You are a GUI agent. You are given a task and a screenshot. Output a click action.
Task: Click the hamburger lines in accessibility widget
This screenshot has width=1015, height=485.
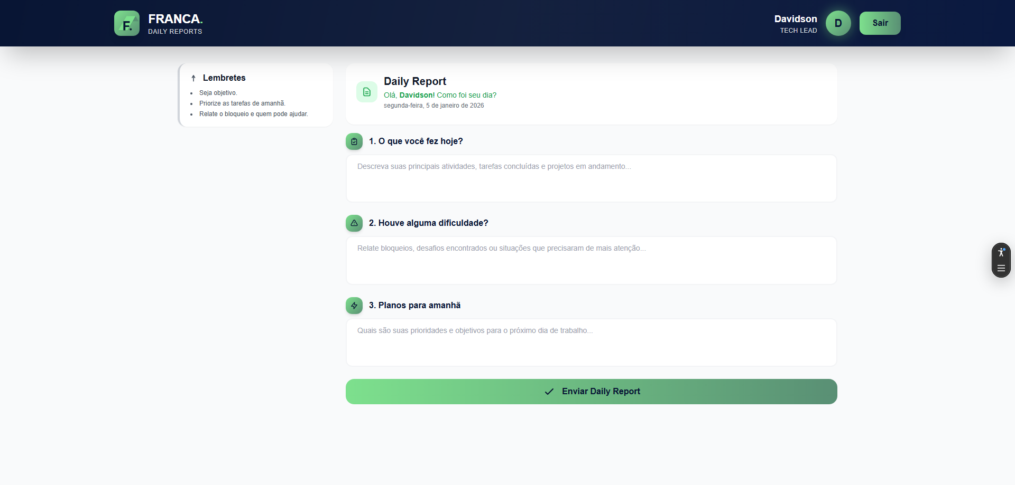point(1001,269)
